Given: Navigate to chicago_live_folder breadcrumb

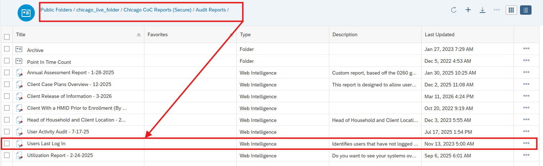Looking at the screenshot, I should pyautogui.click(x=98, y=10).
